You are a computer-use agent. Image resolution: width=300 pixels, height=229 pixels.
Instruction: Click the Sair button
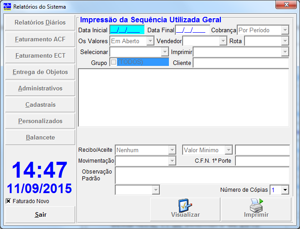tap(40, 214)
